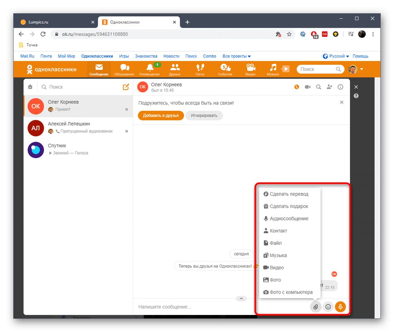394x332 pixels.
Task: Open the Chrome extensions puzzle icon
Action: pyautogui.click(x=278, y=34)
